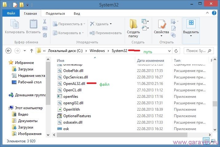This screenshot has height=147, width=220.
Task: Go back with the left arrow button
Action: (x=8, y=51)
